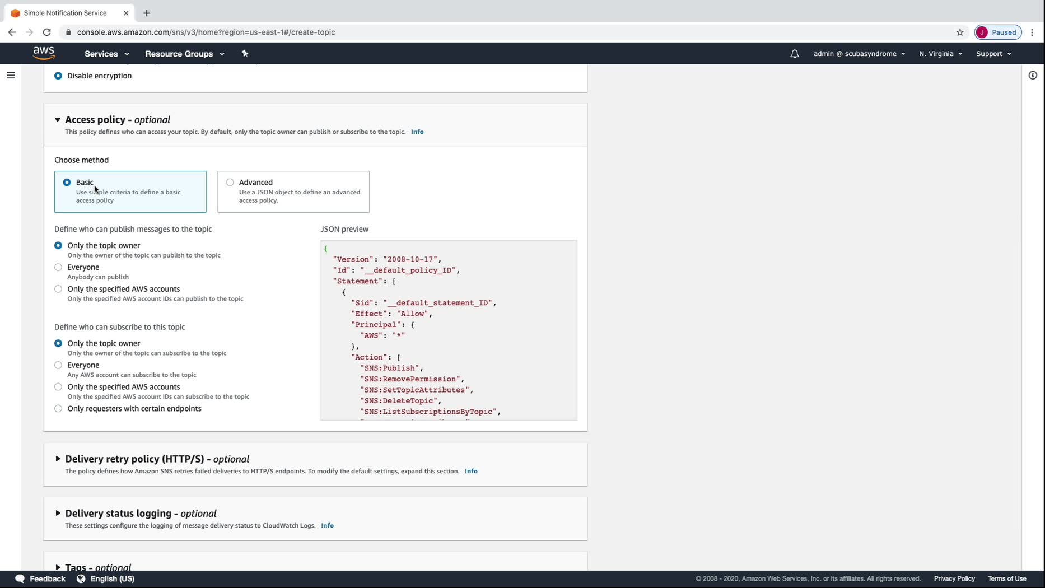Click "Define who can publish messages to the topic"
The height and width of the screenshot is (588, 1045).
(133, 229)
